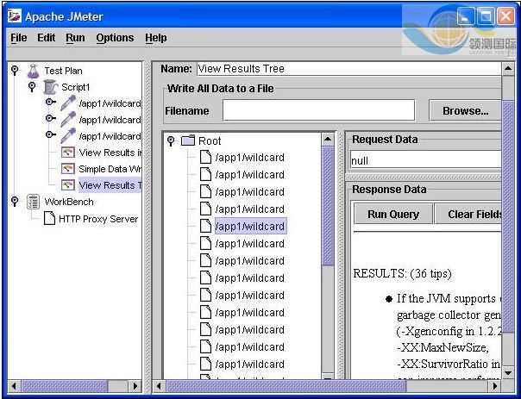Open the File menu

click(19, 38)
